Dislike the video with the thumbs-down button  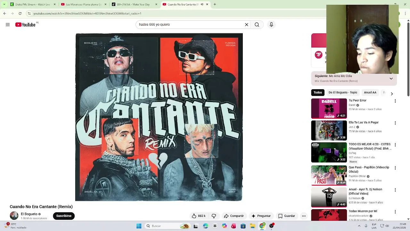[x=214, y=216]
